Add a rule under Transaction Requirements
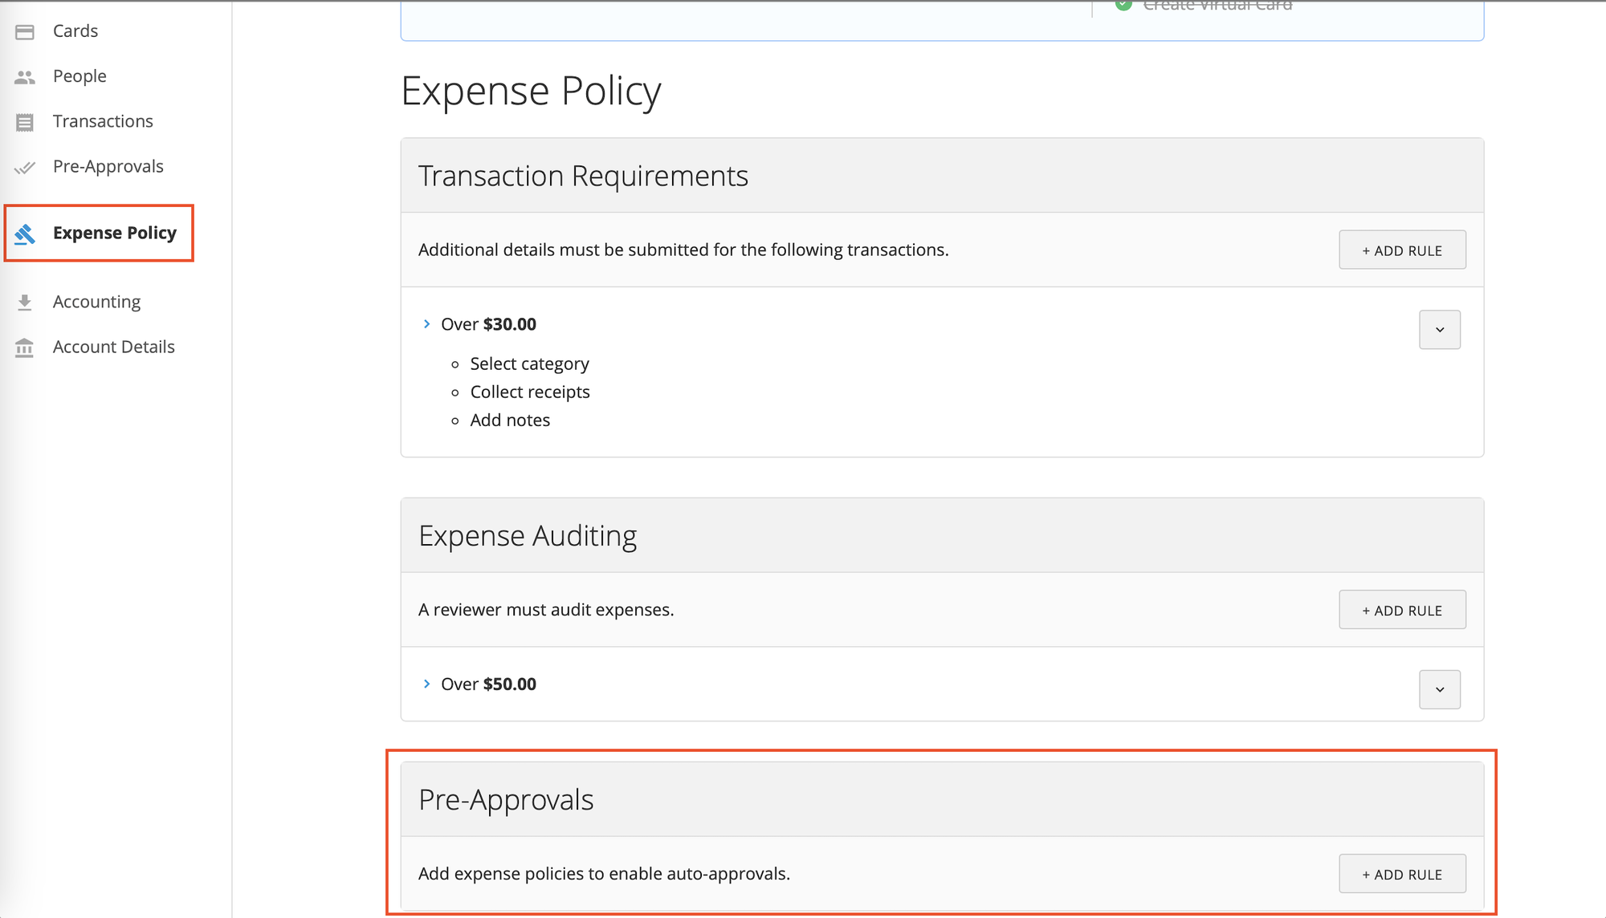 (x=1402, y=250)
